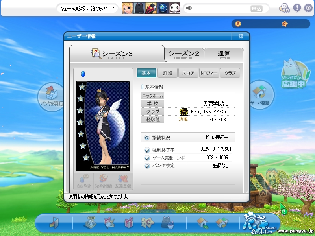Viewport: 315px width, 236px height.
Task: Click the 0.0% [0 / 1960] value
Action: pyautogui.click(x=216, y=149)
